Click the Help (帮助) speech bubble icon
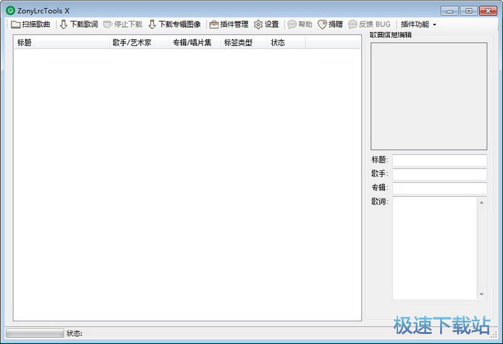 click(292, 25)
